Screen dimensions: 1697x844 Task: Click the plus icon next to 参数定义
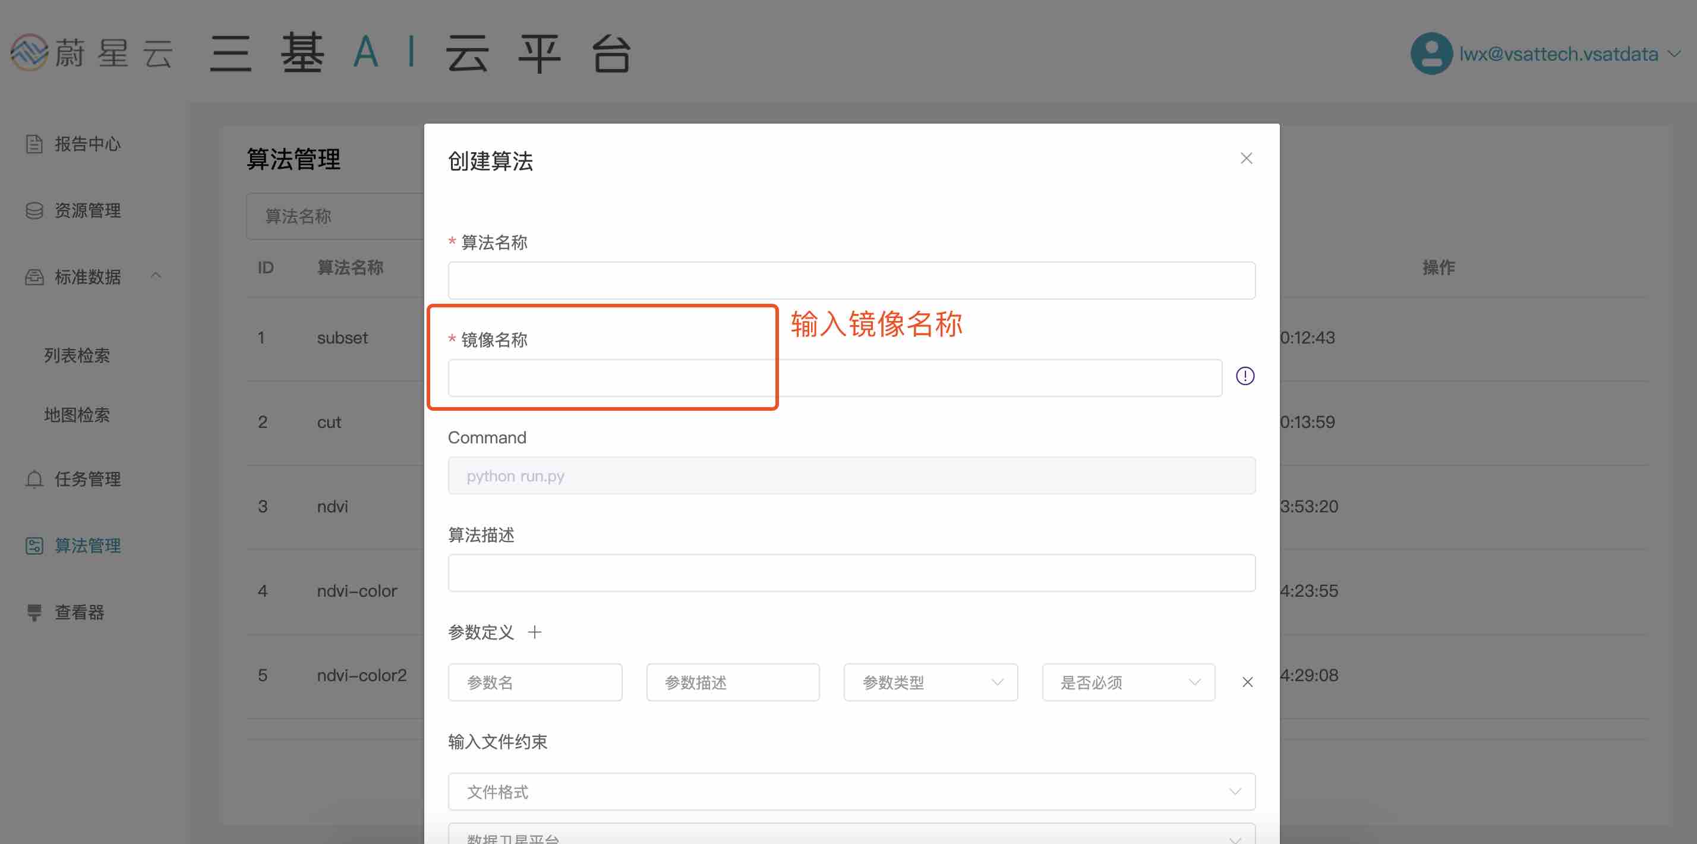click(535, 632)
